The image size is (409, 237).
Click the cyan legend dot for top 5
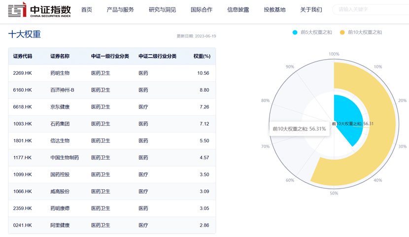[x=295, y=33]
